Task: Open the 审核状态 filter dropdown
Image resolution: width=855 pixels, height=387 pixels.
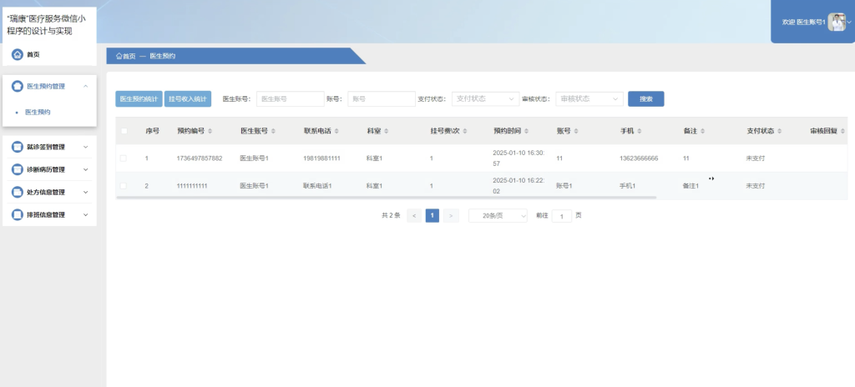Action: [589, 98]
